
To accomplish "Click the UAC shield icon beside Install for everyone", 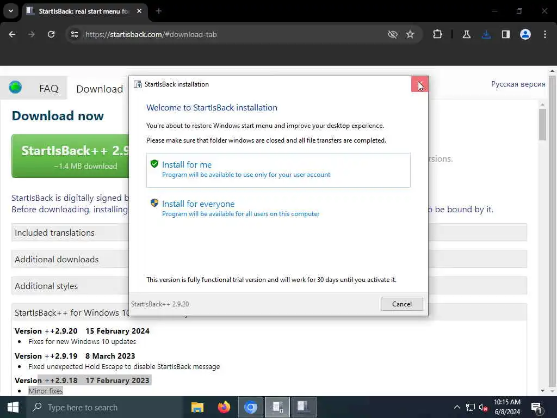I will point(154,203).
